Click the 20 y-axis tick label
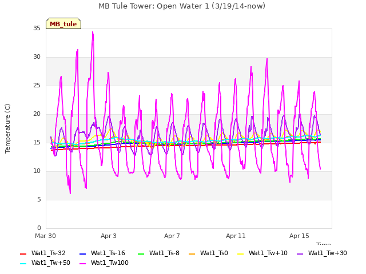Viewport: 366px width, 274px height. [x=37, y=114]
